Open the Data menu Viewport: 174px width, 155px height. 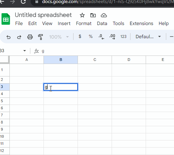click(x=102, y=23)
